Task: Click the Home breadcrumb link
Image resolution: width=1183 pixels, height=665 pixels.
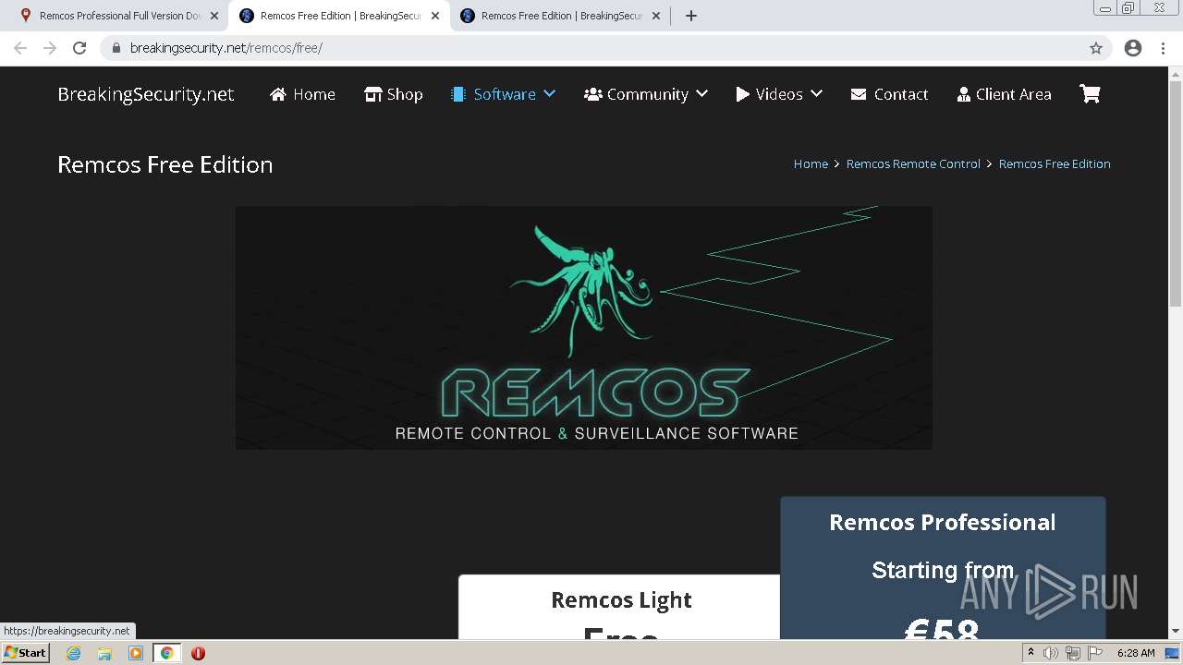Action: (x=811, y=163)
